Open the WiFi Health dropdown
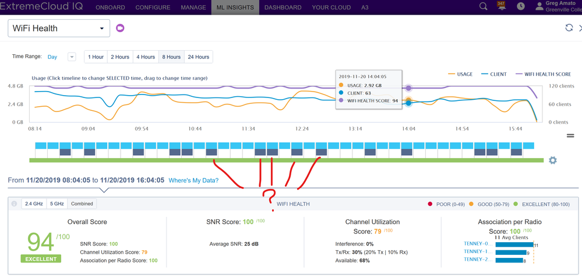 [x=59, y=28]
